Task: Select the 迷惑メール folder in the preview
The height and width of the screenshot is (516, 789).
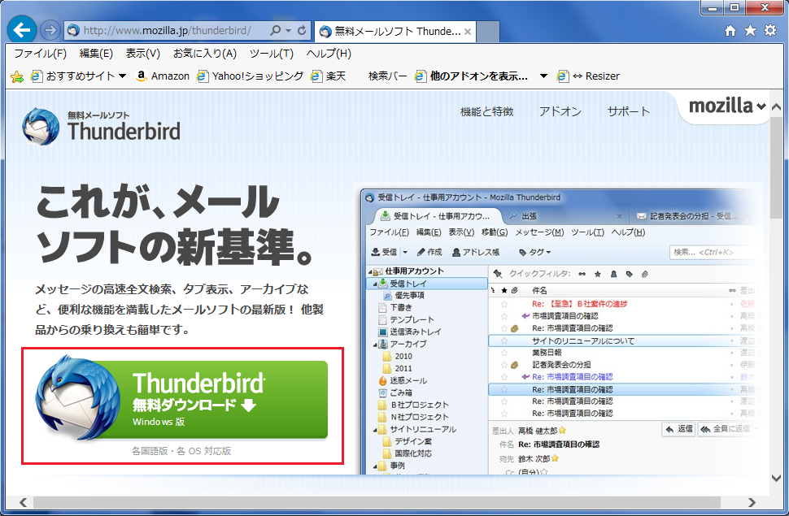Action: click(403, 381)
